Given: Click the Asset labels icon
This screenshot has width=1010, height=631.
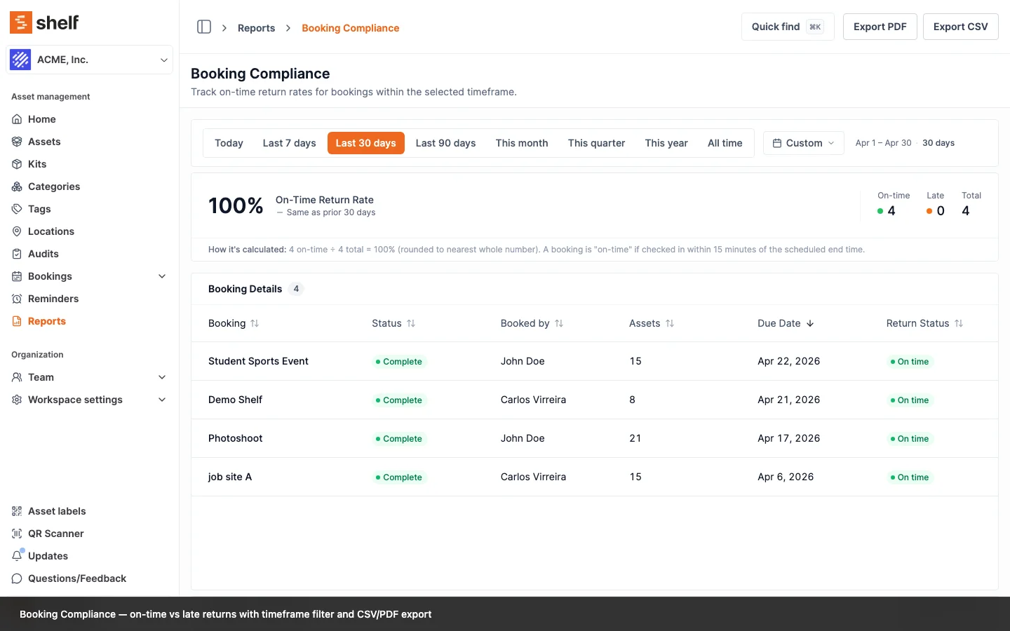Looking at the screenshot, I should (17, 511).
